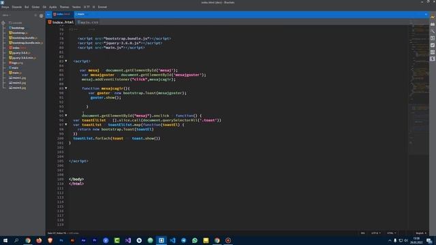The height and width of the screenshot is (245, 436).
Task: Open the HTML language mode dropdown
Action: tap(391, 233)
